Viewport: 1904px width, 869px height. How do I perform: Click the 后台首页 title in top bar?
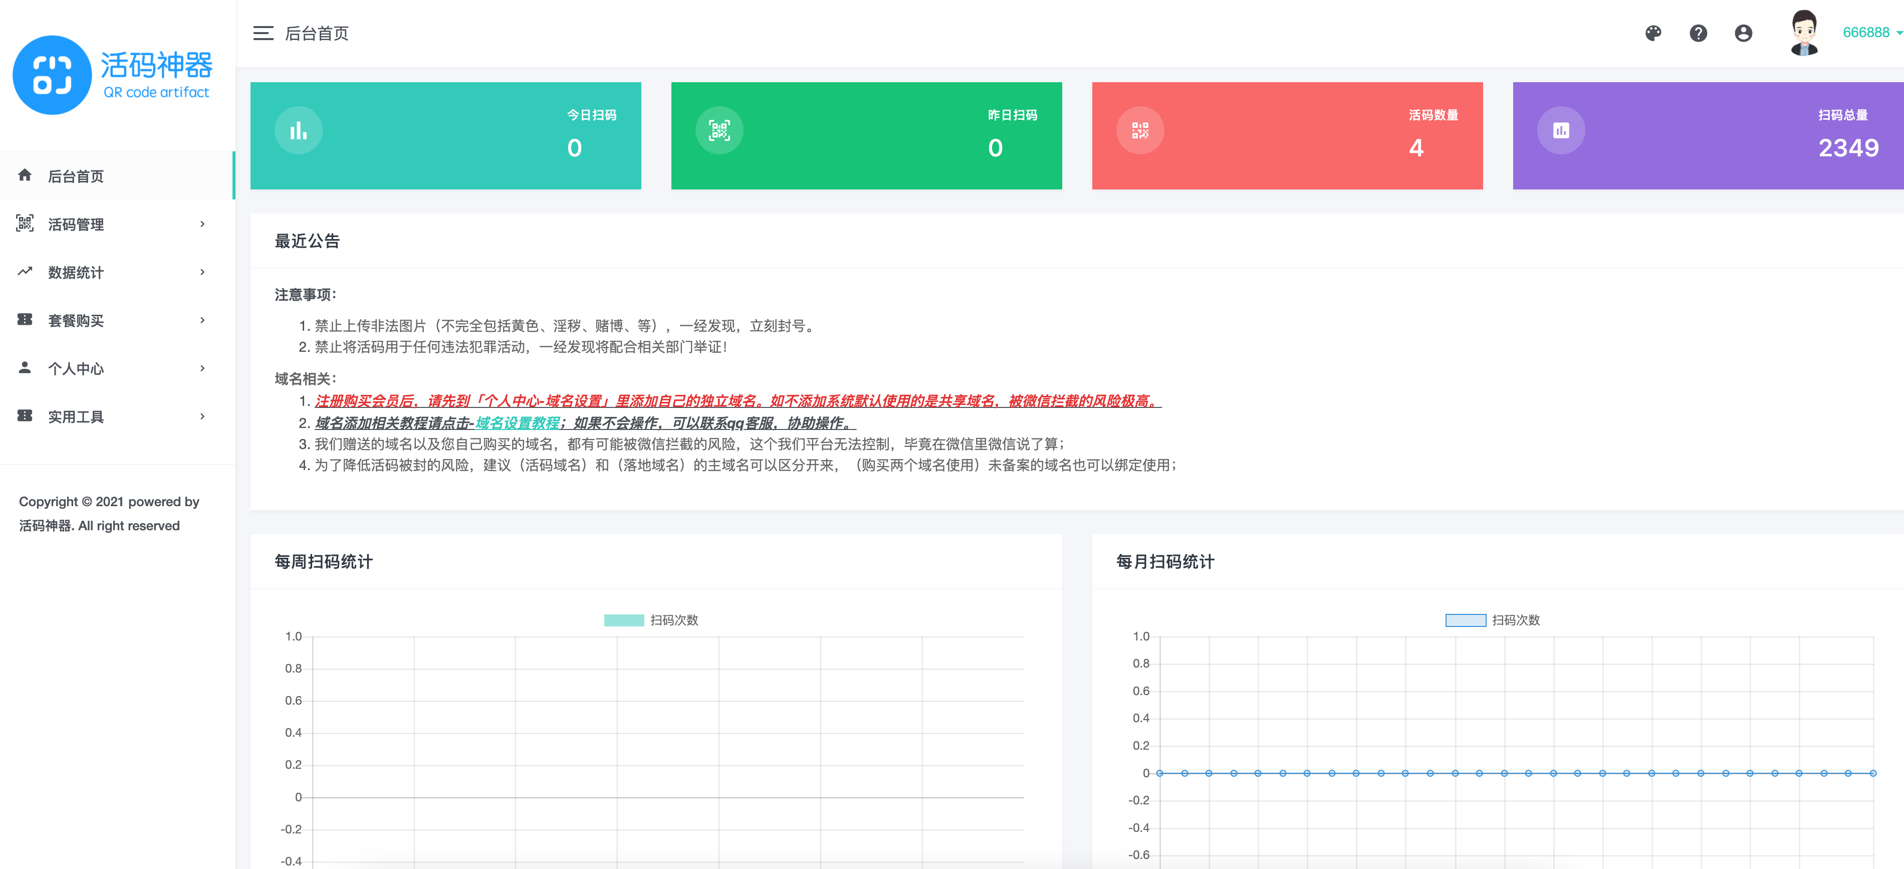click(x=317, y=33)
